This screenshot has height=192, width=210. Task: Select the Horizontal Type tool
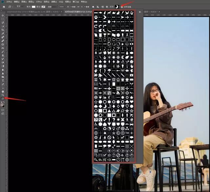[x=3, y=81]
